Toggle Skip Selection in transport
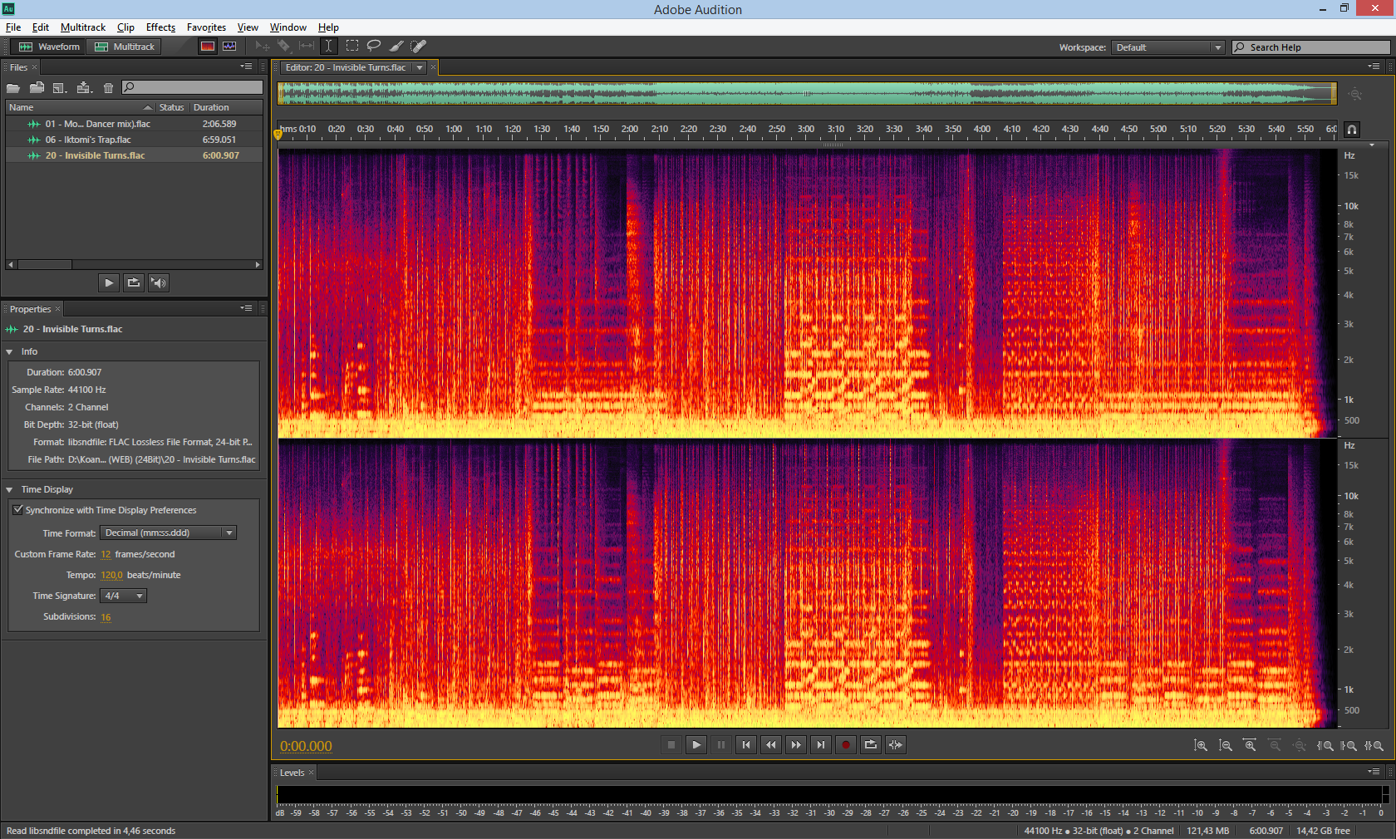 tap(896, 745)
